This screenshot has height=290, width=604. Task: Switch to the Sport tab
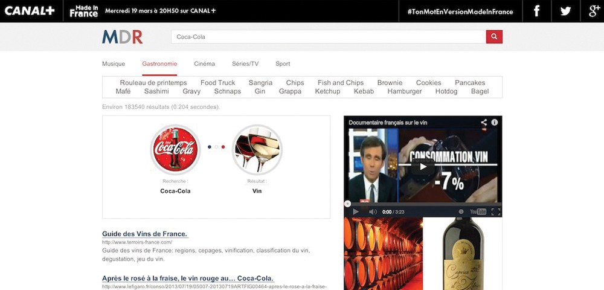[283, 64]
